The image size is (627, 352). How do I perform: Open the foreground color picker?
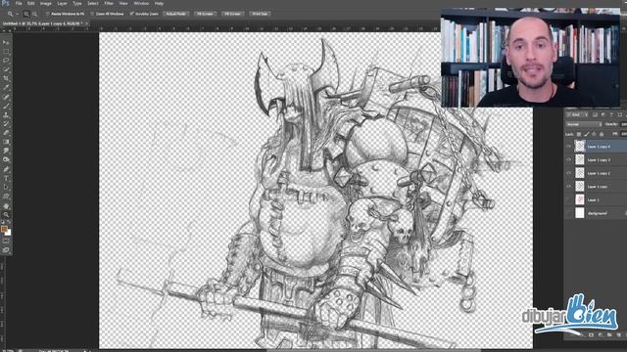pos(4,229)
